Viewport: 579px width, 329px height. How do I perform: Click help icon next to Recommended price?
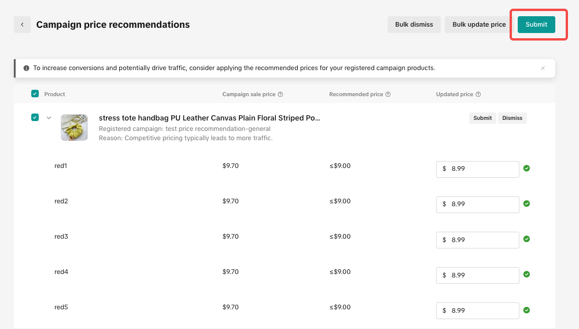tap(388, 94)
